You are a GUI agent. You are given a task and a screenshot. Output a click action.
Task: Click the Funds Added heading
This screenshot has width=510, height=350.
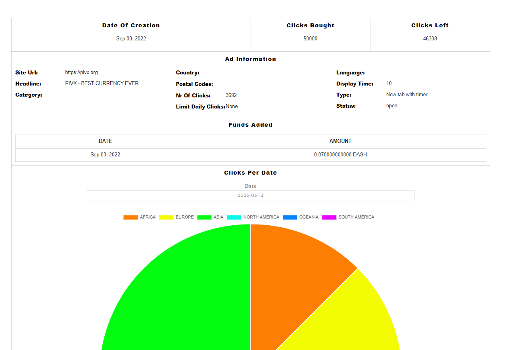(x=251, y=125)
